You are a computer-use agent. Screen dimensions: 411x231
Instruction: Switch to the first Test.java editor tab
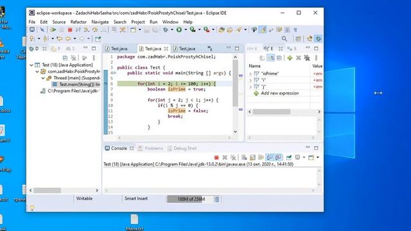(116, 49)
